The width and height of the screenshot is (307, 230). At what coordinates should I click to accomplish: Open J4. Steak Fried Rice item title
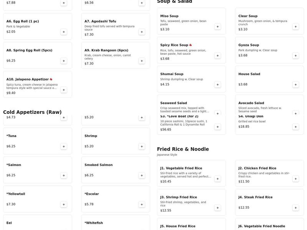pos(255,197)
